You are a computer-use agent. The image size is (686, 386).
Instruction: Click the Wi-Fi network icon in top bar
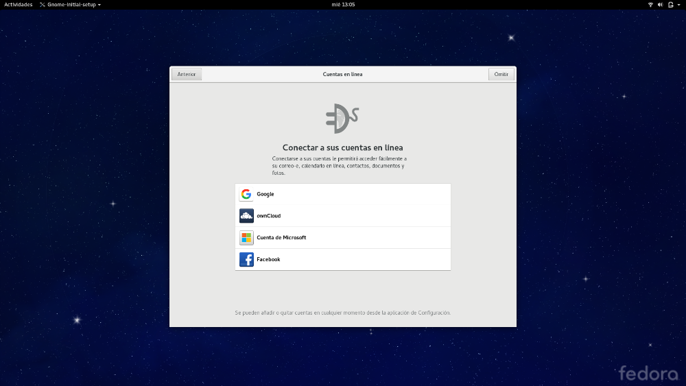coord(650,5)
